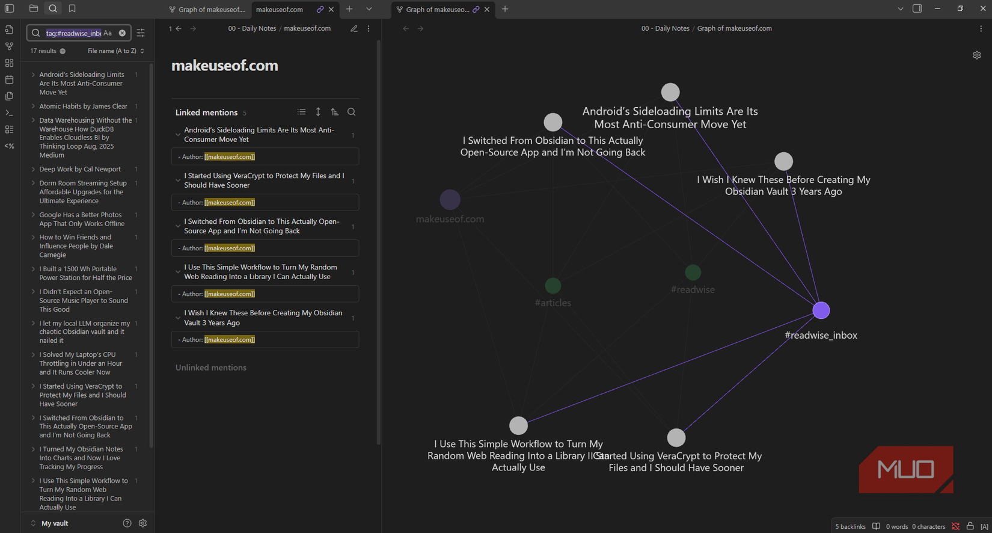
Task: Collapse the Android's Sideloading Limits linked mention
Action: [178, 135]
